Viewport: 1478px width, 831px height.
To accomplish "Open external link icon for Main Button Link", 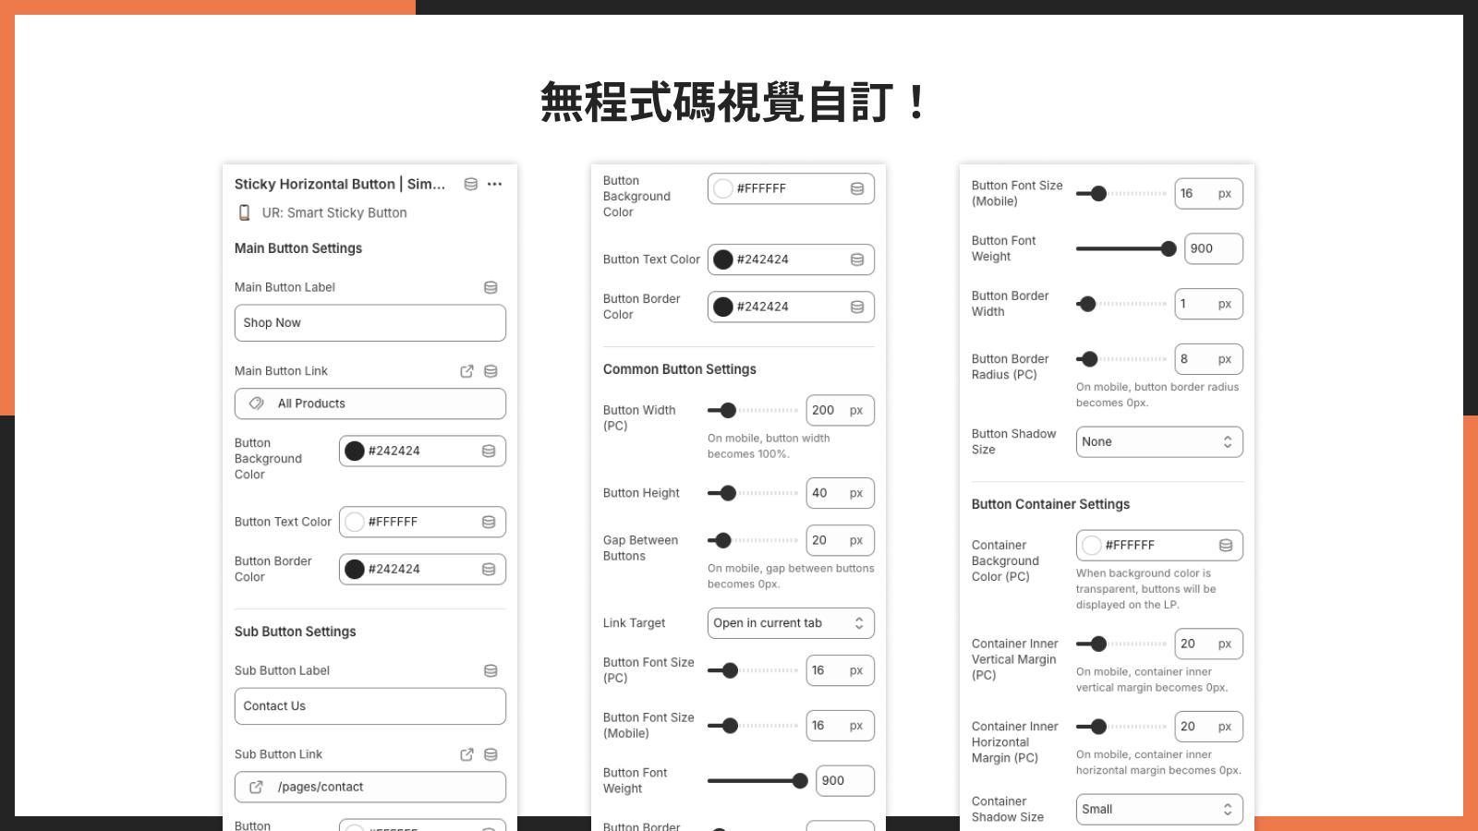I will (466, 371).
